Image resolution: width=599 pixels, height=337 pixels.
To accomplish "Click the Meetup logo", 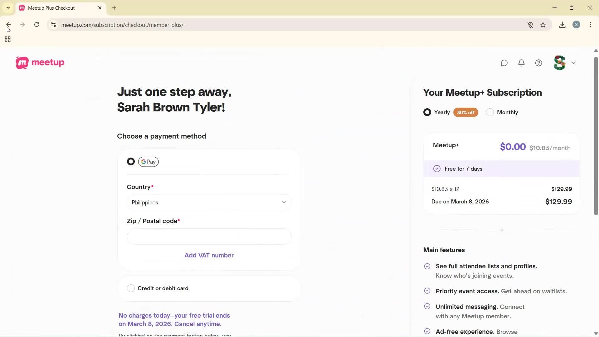I will [x=40, y=63].
